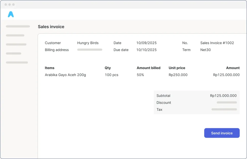Click the billing address placeholder field
Image resolution: width=247 pixels, height=159 pixels.
point(90,50)
